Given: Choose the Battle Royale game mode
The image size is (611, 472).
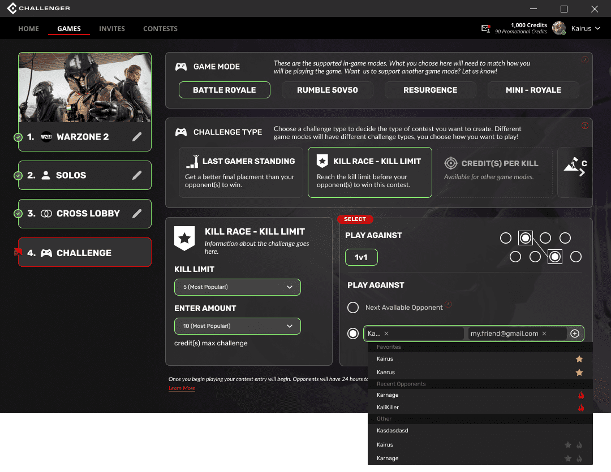Looking at the screenshot, I should pos(225,90).
